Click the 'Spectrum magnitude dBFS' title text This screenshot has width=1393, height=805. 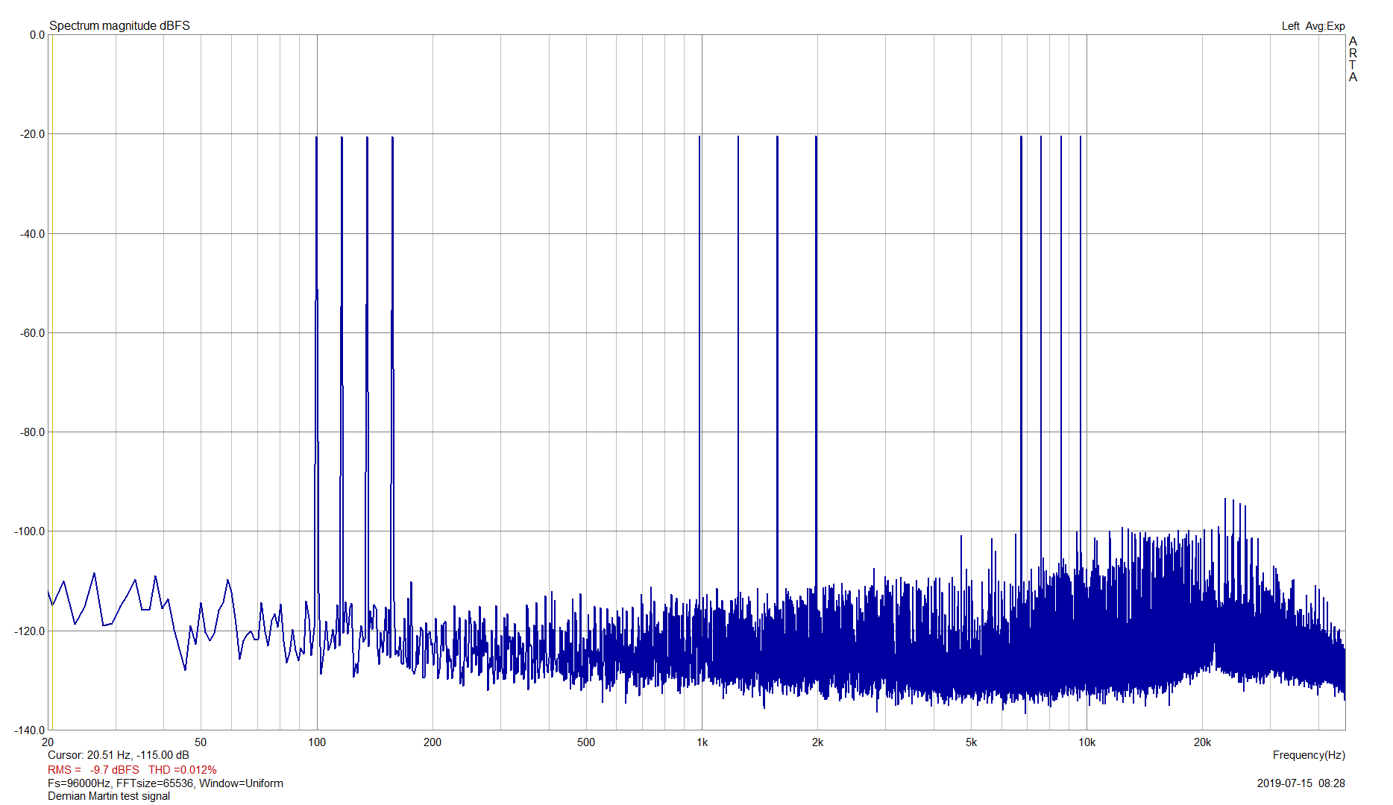(x=119, y=25)
